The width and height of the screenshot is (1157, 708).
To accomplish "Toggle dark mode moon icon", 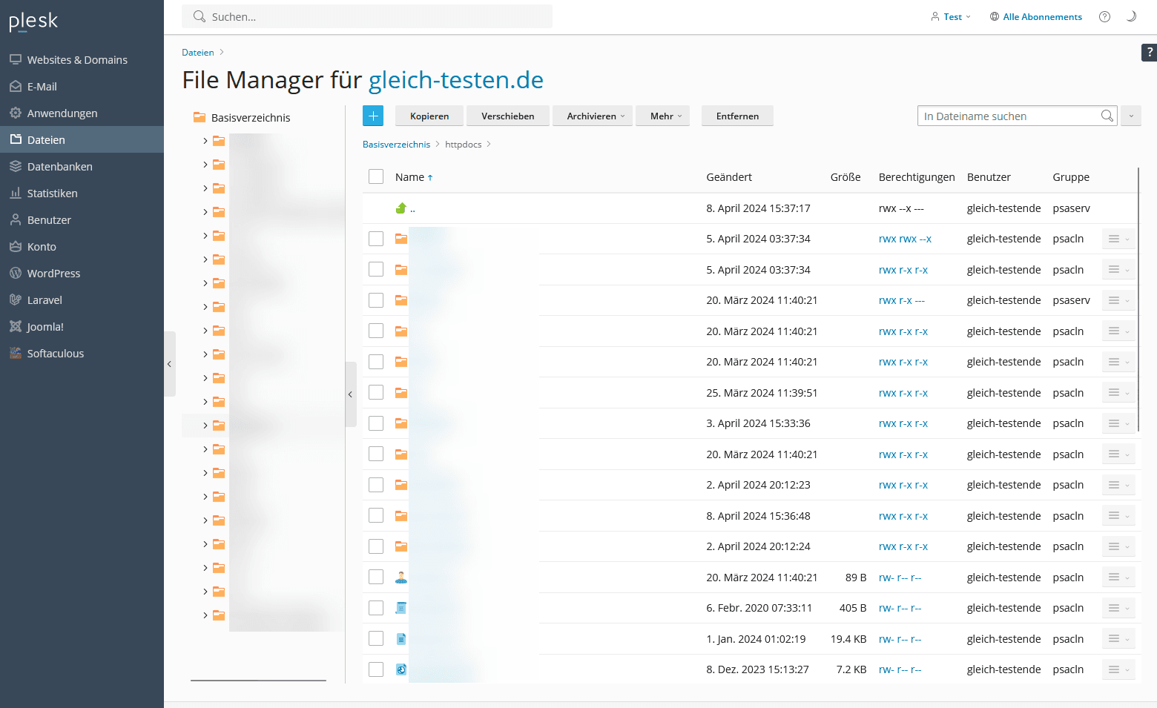I will pos(1131,16).
